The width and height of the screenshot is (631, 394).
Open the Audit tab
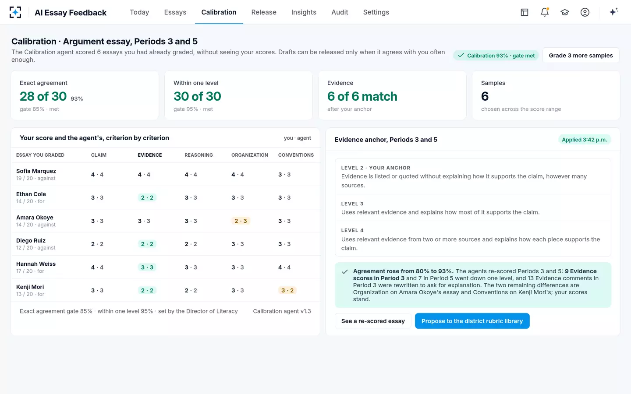pos(340,12)
